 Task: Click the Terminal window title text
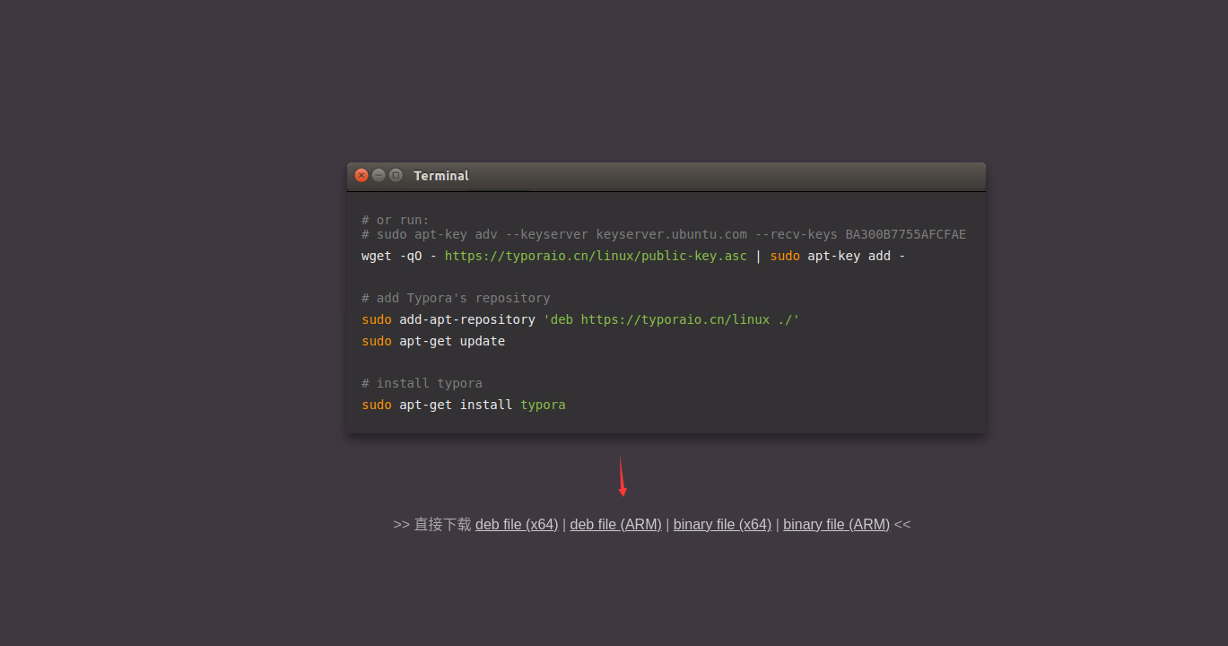(x=441, y=176)
